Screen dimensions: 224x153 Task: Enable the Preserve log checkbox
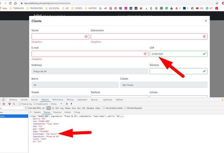tap(19, 104)
